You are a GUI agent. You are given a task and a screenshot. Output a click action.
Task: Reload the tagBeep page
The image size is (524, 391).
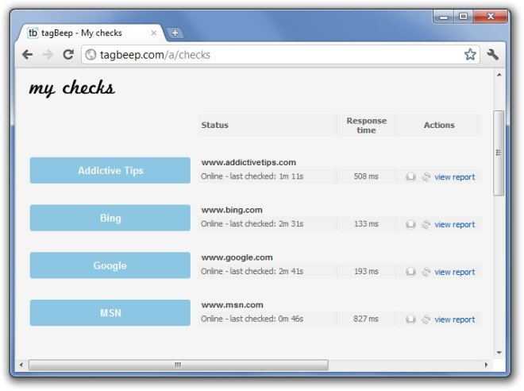point(68,55)
